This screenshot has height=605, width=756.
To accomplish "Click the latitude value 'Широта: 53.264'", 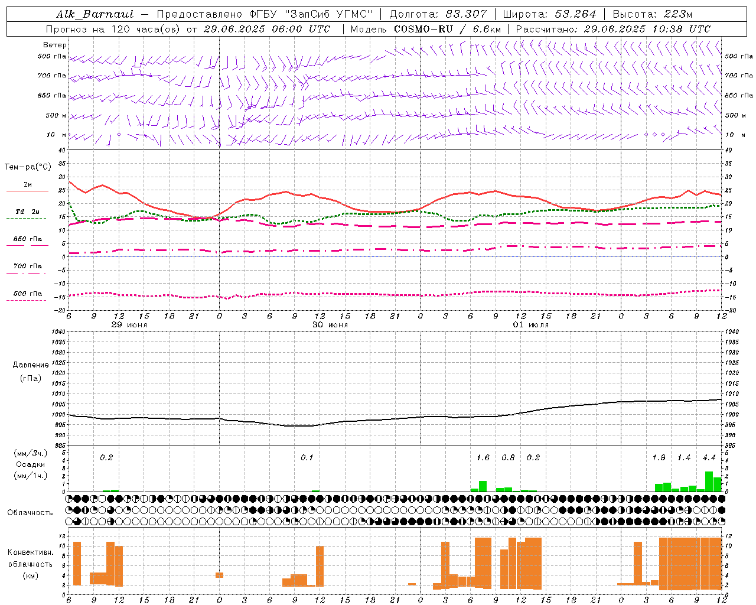I will pyautogui.click(x=549, y=14).
